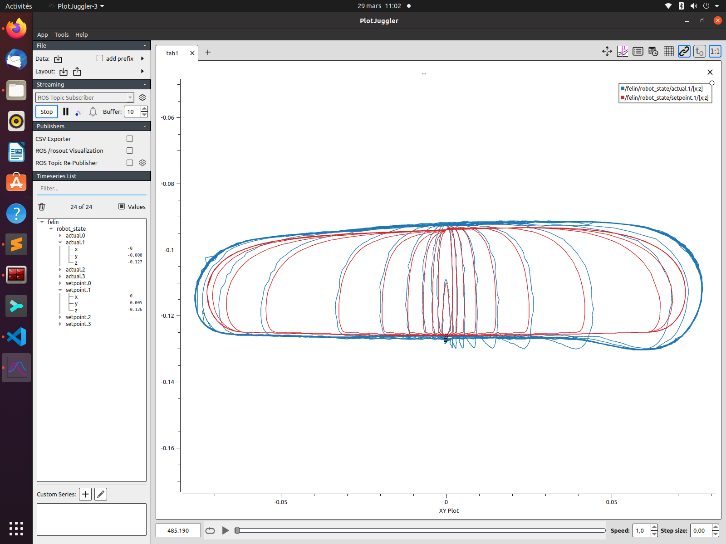Click the date and time display icon
The image size is (726, 544).
653,51
